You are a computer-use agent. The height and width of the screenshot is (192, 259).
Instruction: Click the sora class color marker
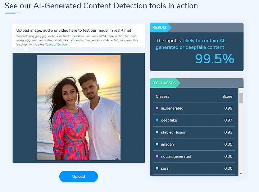(157, 168)
